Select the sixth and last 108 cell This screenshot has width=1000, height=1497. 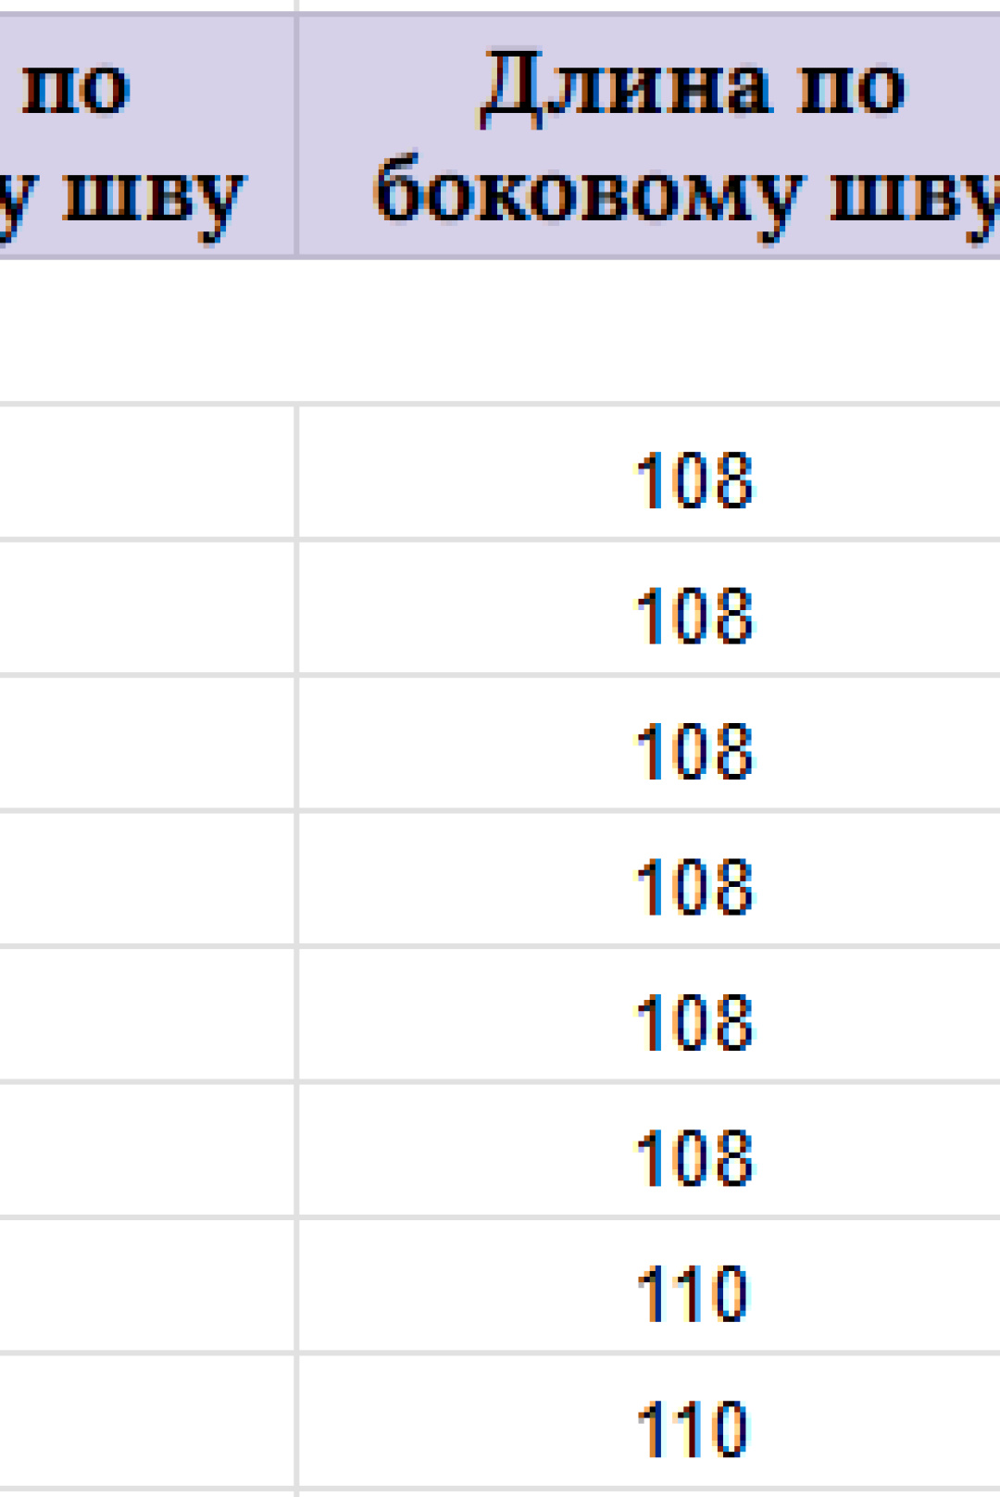pyautogui.click(x=649, y=1149)
